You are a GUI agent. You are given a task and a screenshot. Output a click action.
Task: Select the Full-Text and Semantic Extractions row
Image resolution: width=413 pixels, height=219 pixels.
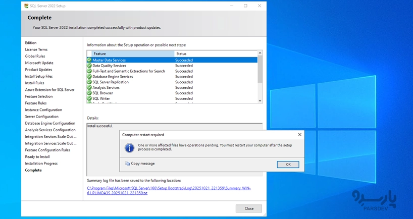[x=128, y=71]
